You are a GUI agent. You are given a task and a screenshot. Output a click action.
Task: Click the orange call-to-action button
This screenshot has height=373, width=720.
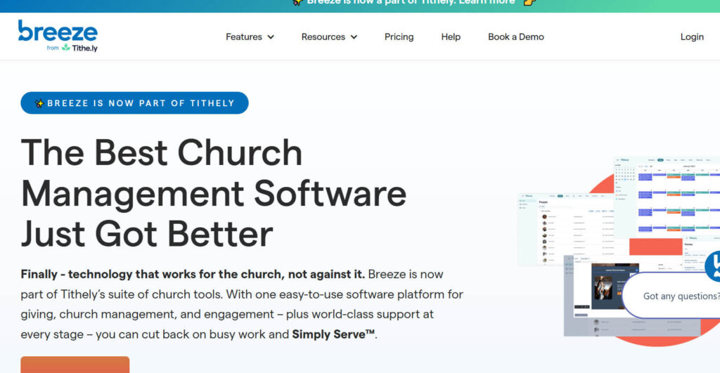point(75,365)
